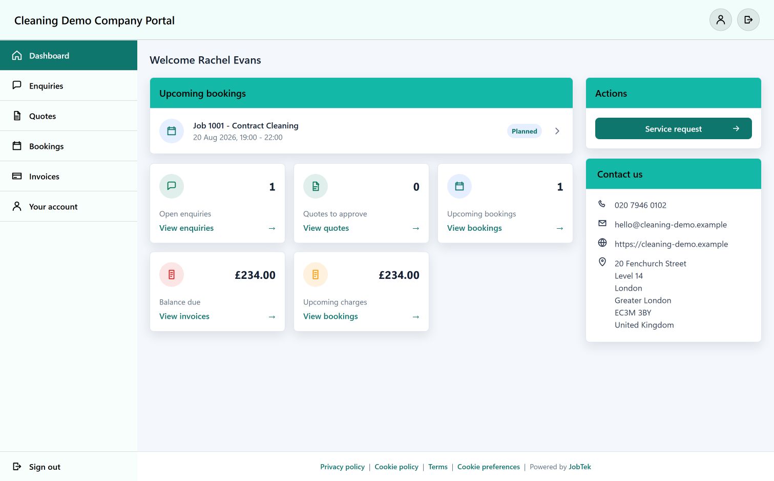
Task: Click the Service request button
Action: pyautogui.click(x=673, y=128)
